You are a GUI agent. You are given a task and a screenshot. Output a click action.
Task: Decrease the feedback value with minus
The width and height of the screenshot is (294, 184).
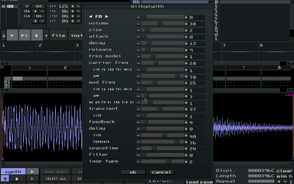pyautogui.click(x=138, y=122)
